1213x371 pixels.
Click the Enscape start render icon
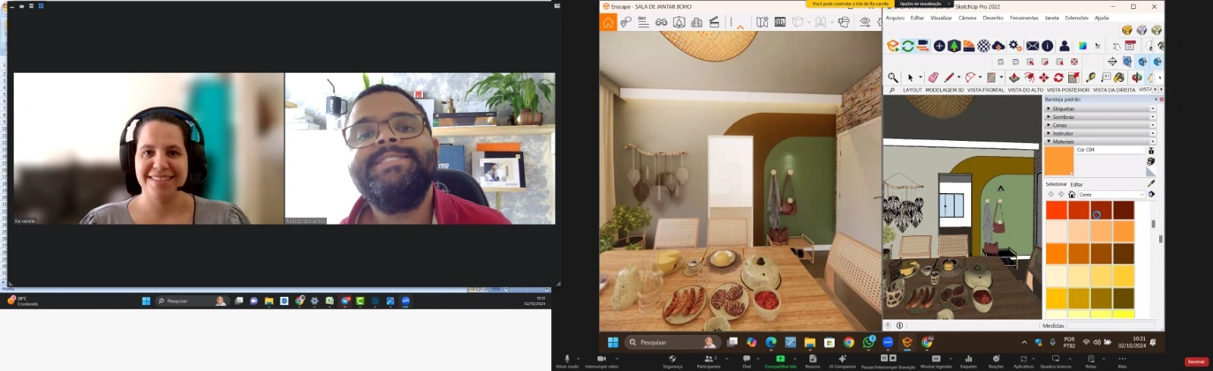coord(893,46)
